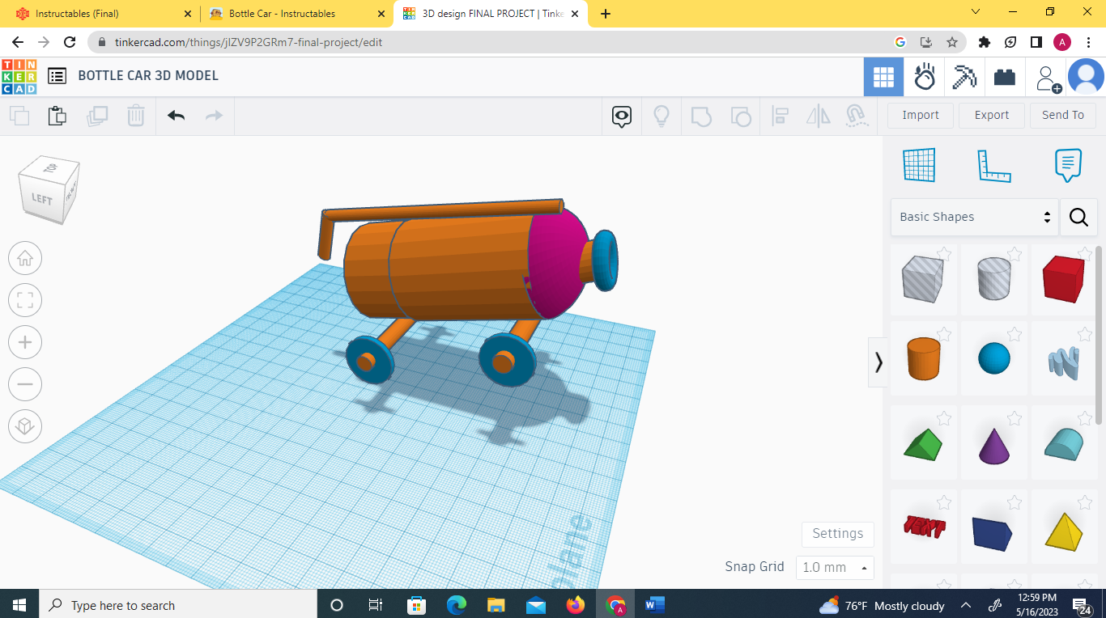The height and width of the screenshot is (618, 1106).
Task: Star the Cylinder shape as a favorite
Action: [944, 334]
